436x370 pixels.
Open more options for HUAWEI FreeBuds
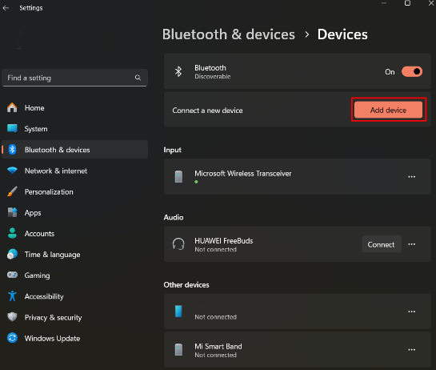tap(411, 244)
